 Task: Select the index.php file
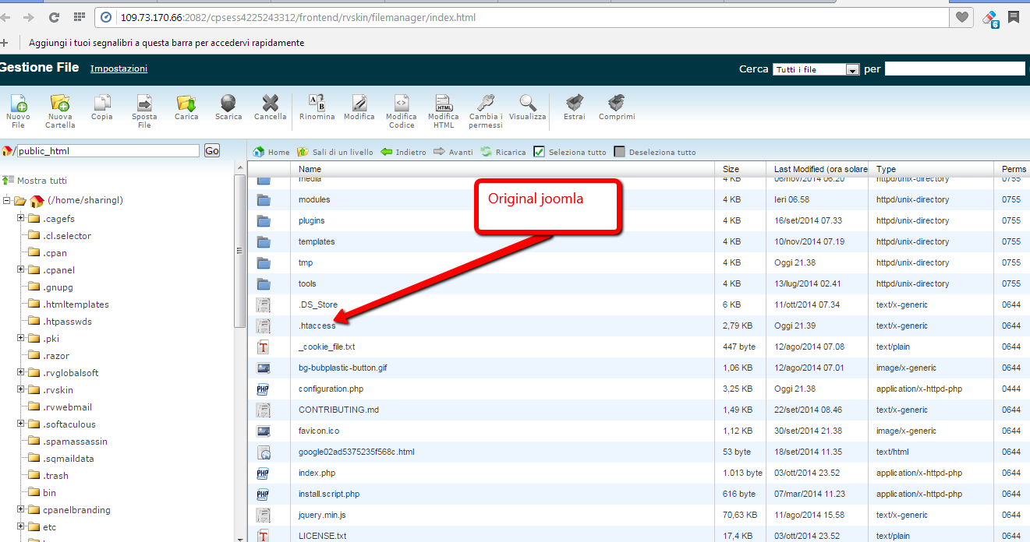(317, 473)
